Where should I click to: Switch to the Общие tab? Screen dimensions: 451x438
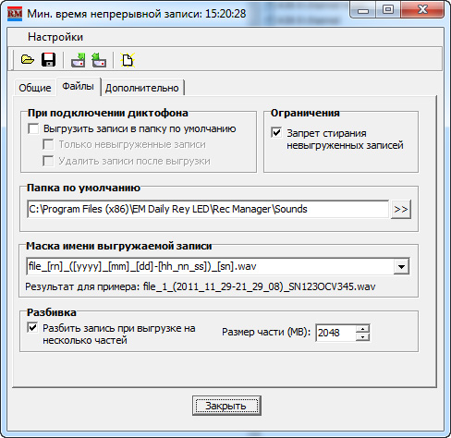pos(35,88)
